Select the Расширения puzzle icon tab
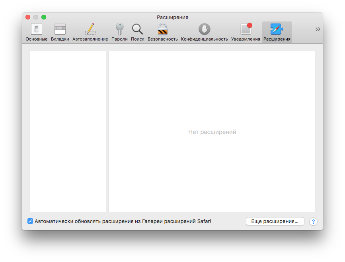345x262 pixels. click(277, 32)
